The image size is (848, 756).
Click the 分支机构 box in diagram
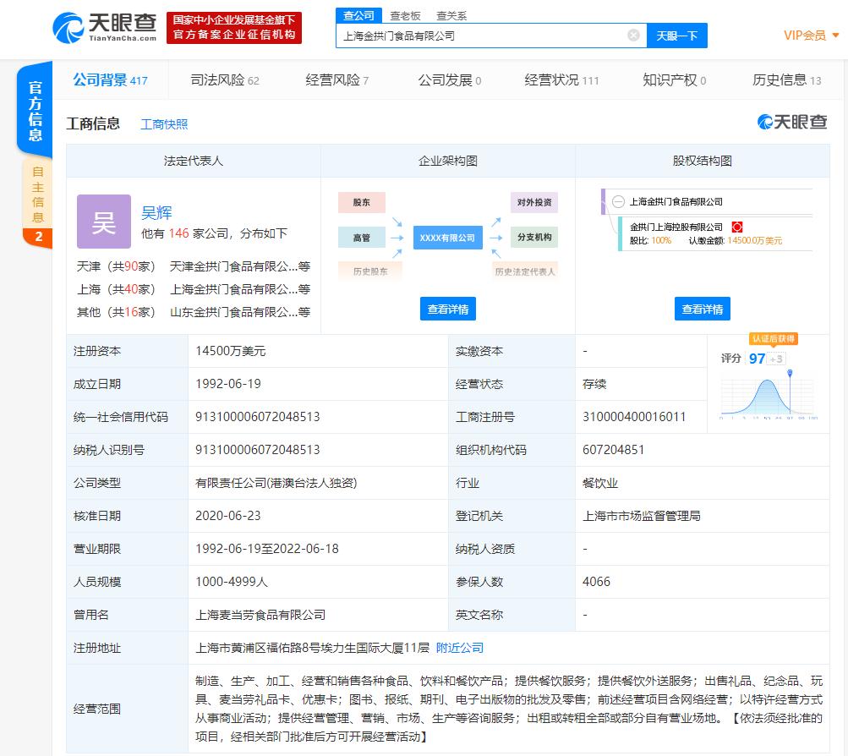[x=534, y=238]
